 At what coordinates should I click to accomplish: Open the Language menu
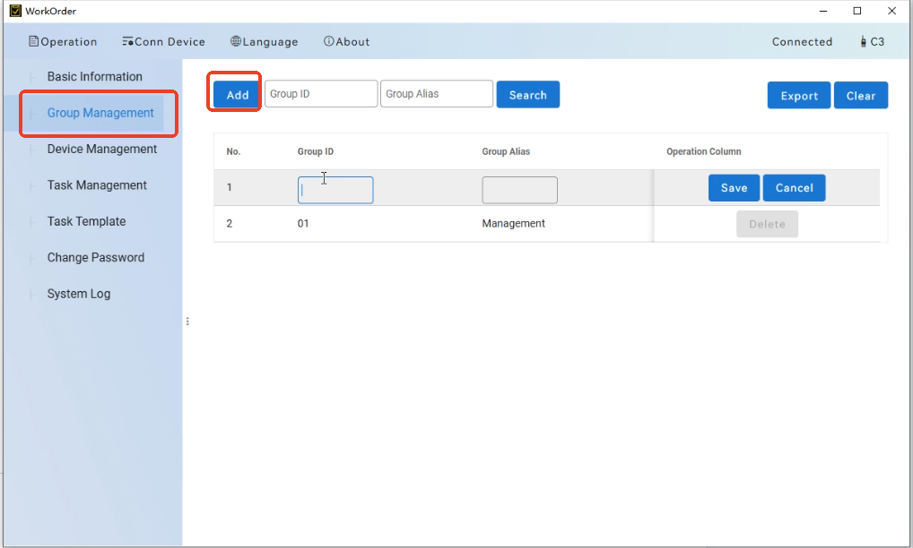coord(264,42)
